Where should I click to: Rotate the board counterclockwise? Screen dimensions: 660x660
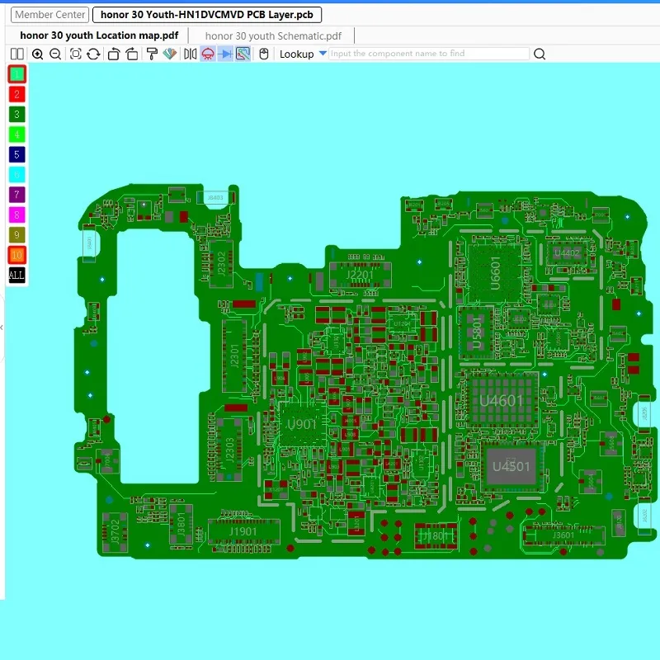[x=113, y=54]
